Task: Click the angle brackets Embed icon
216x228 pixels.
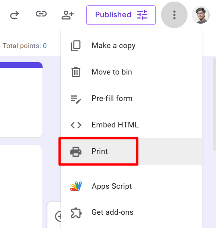Action: pyautogui.click(x=76, y=125)
